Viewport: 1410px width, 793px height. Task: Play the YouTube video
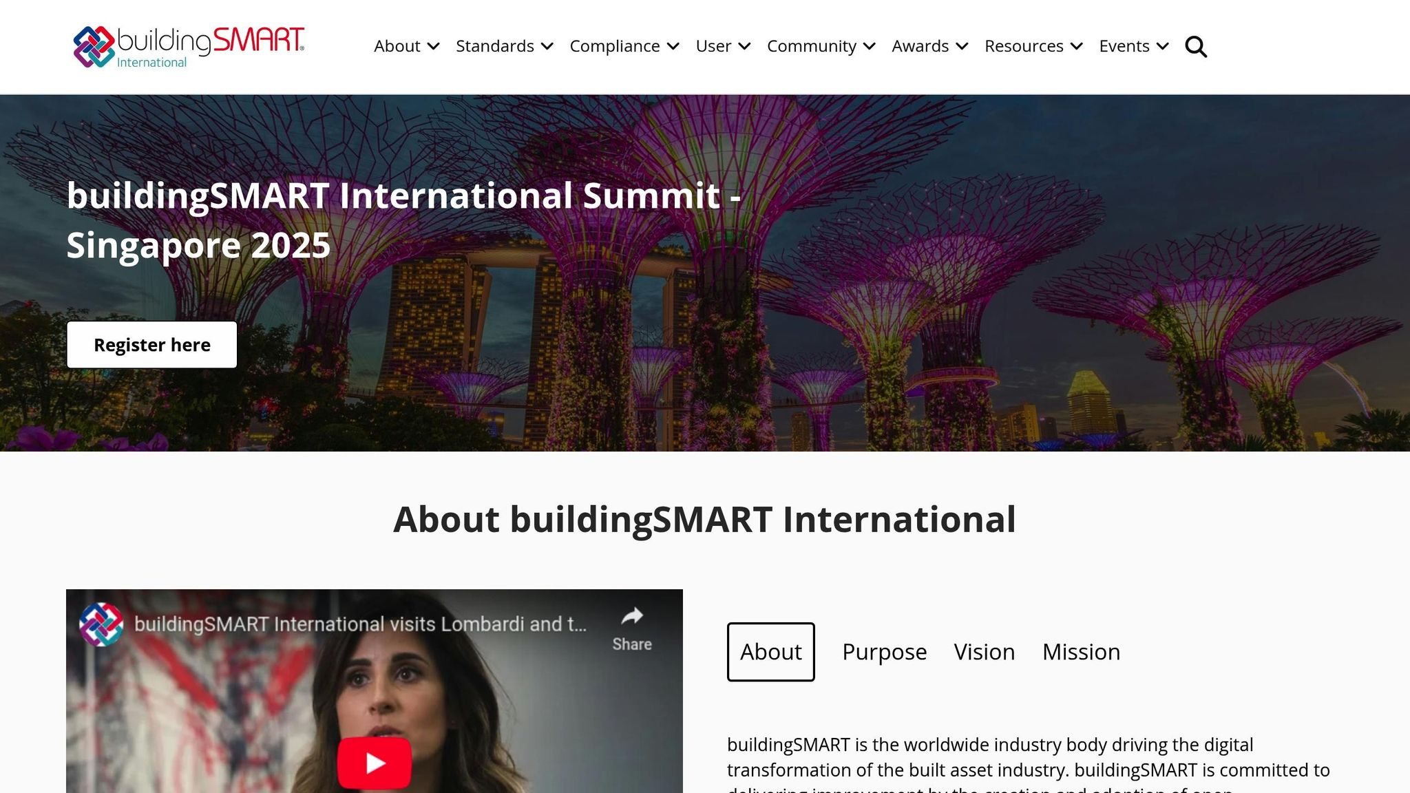(375, 763)
